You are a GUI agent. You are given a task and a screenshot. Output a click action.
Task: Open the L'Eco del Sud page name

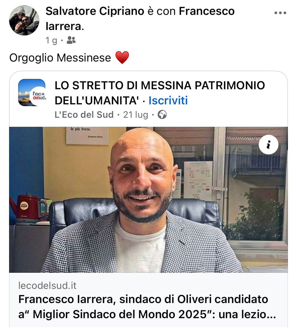point(84,115)
